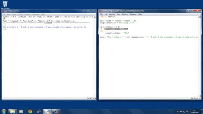
Task: Click the 'else:' line in the editor
Action: tap(103, 31)
